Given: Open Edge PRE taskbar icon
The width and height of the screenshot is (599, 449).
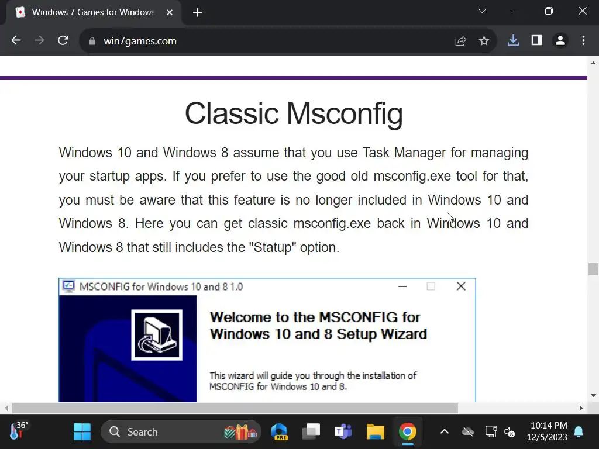Looking at the screenshot, I should click(x=280, y=432).
